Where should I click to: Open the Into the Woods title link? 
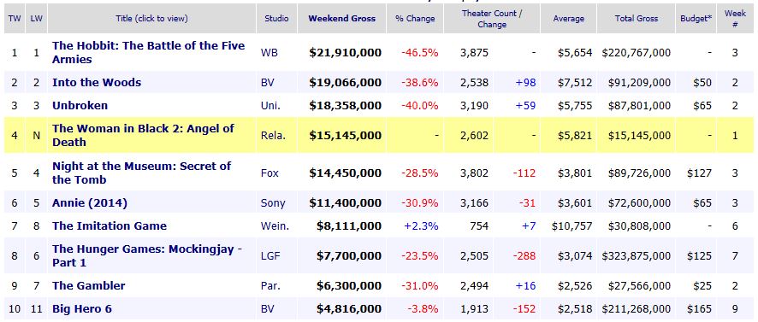click(97, 83)
